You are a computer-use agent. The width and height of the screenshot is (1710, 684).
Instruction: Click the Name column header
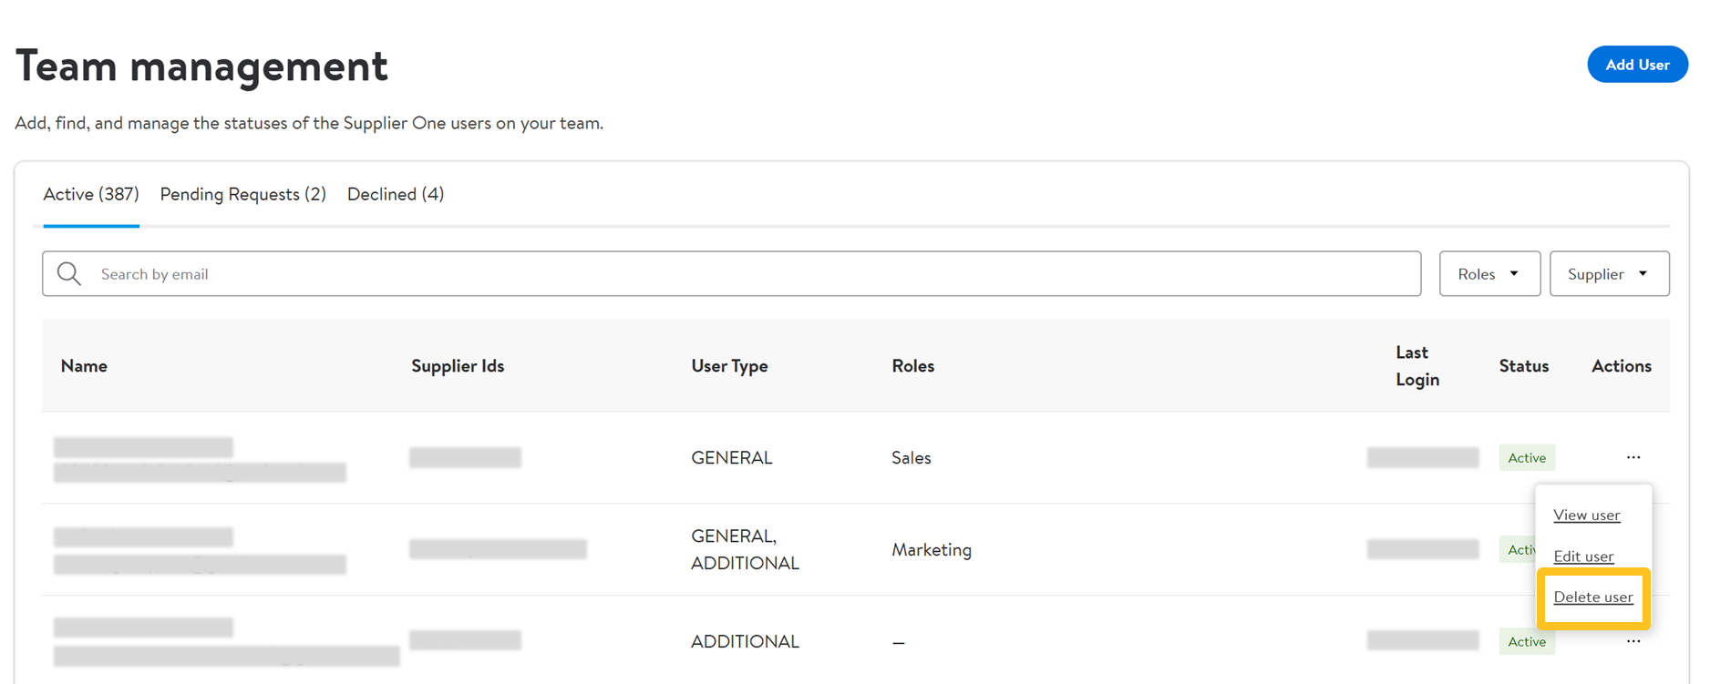pos(84,365)
